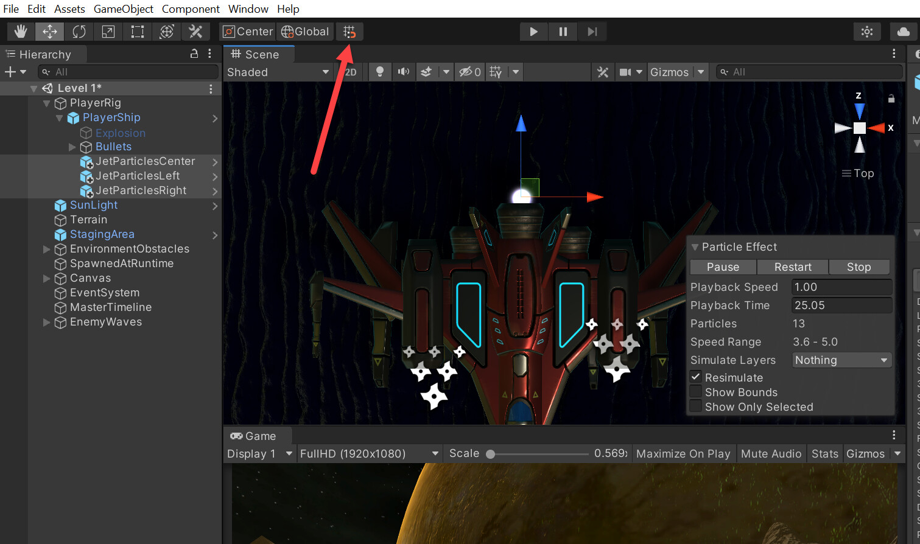Uncheck the Resimulate checkbox
Image resolution: width=920 pixels, height=544 pixels.
[695, 376]
